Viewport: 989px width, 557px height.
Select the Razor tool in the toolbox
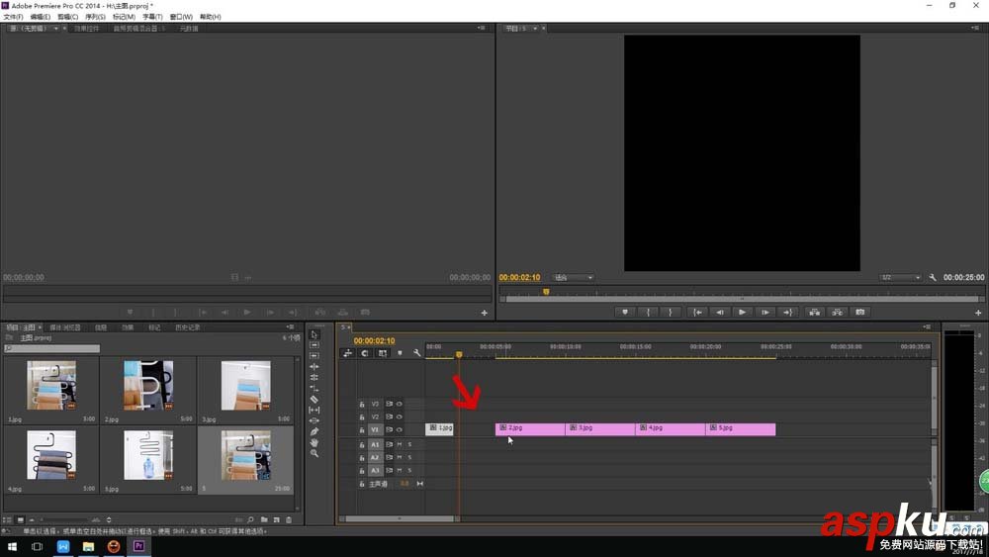coord(315,399)
